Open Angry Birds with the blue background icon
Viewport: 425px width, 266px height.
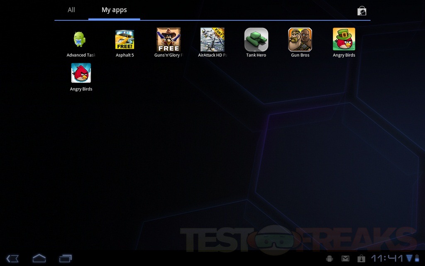tap(81, 74)
